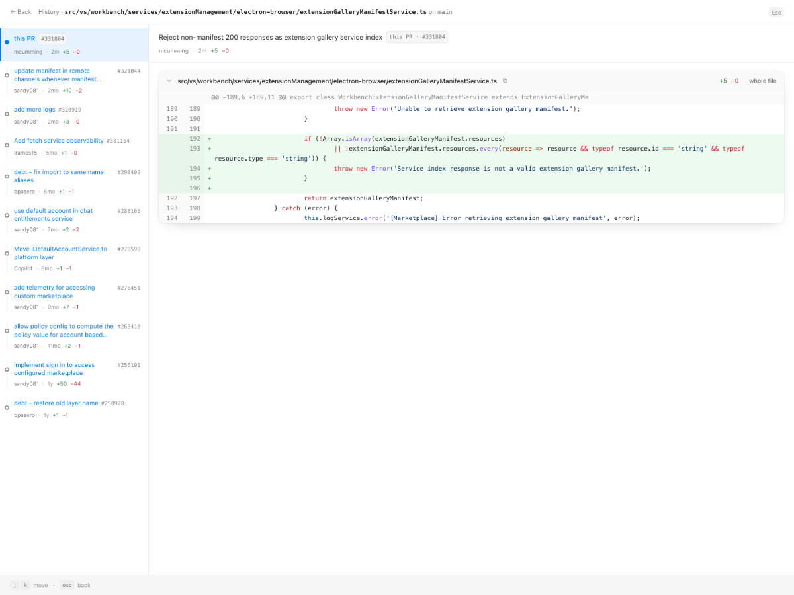This screenshot has width=794, height=595.
Task: Click the #320919 PR number
Action: point(70,110)
